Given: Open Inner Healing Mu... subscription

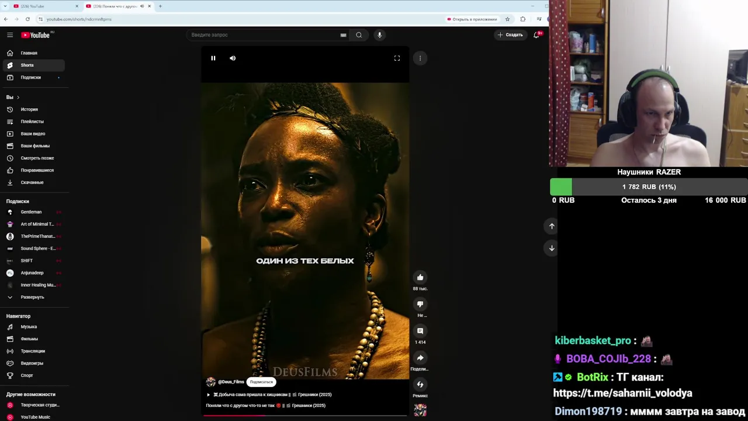Looking at the screenshot, I should [33, 285].
